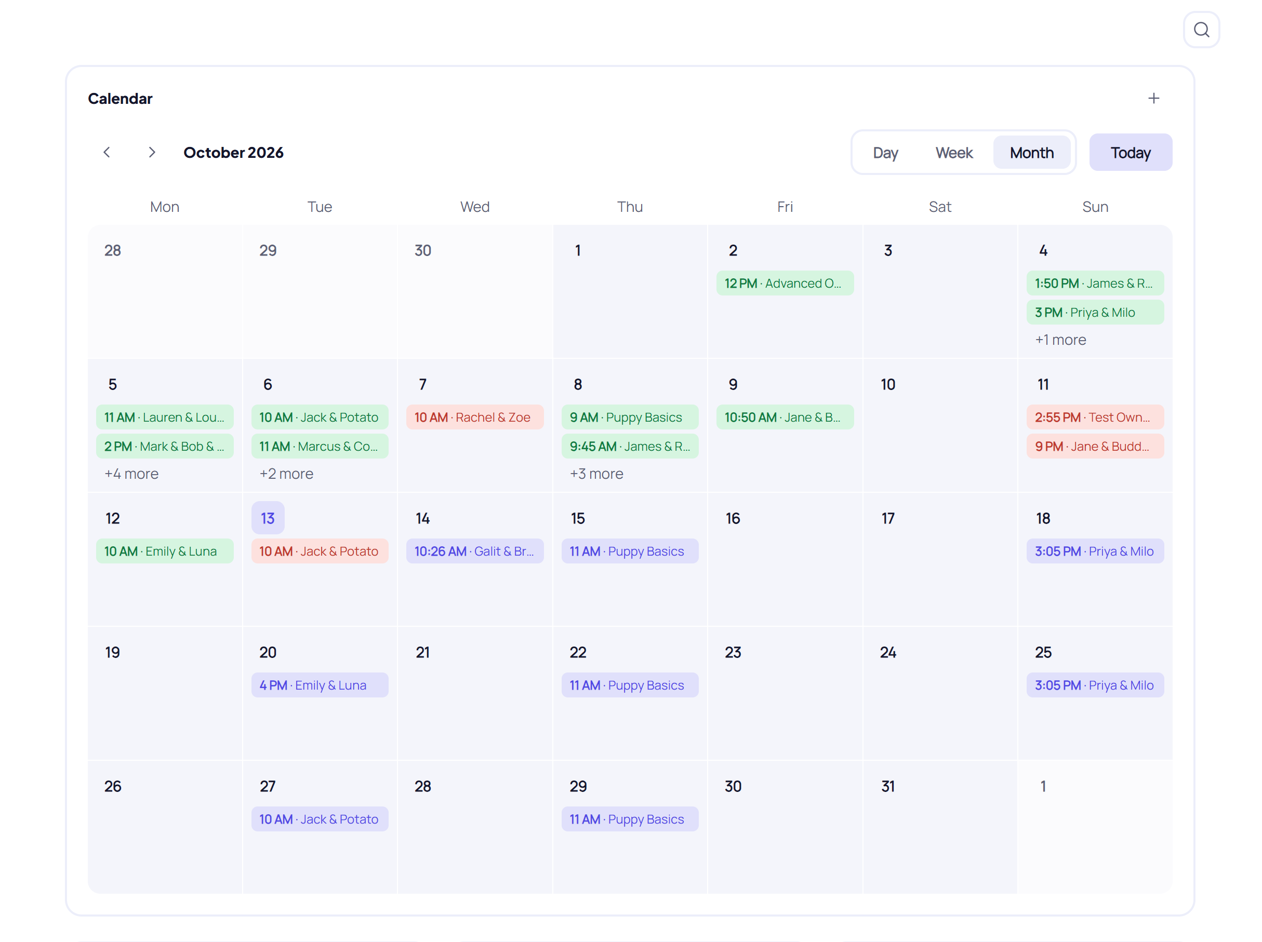Switch to Week view

click(953, 153)
